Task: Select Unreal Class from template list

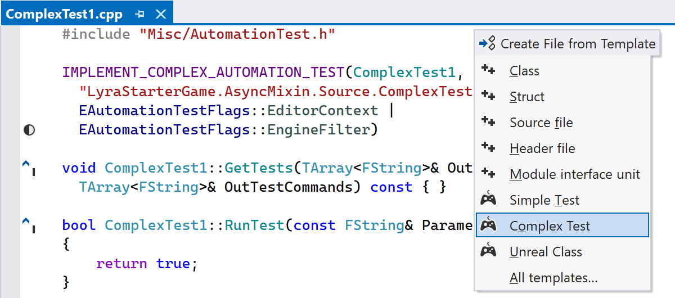Action: [546, 252]
